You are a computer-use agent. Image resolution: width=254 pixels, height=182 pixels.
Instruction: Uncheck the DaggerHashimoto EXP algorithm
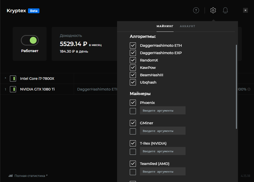tap(133, 53)
